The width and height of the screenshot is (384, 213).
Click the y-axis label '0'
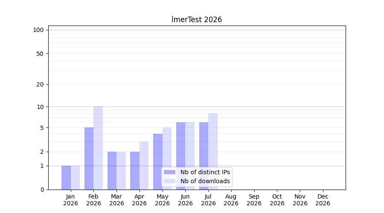click(x=42, y=190)
